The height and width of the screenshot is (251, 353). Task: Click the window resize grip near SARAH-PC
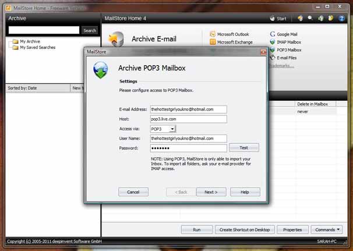point(345,242)
